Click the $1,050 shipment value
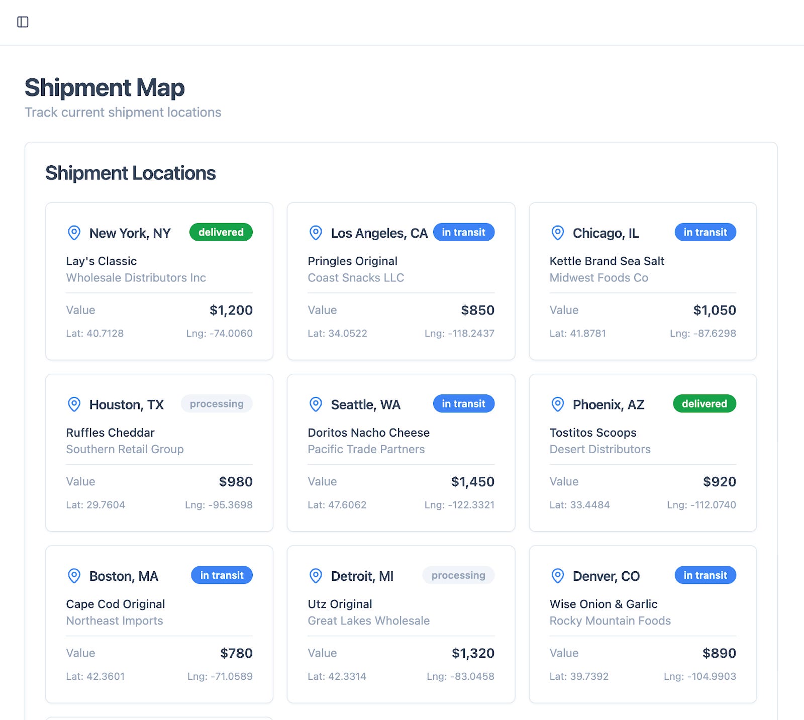This screenshot has width=804, height=720. coord(715,311)
